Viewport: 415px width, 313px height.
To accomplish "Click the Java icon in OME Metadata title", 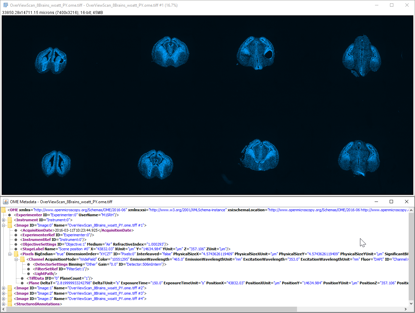I will (x=6, y=202).
